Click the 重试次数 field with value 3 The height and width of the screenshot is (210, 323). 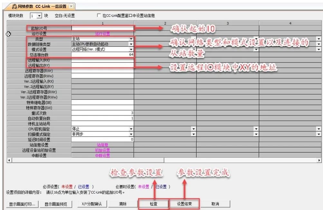103,113
